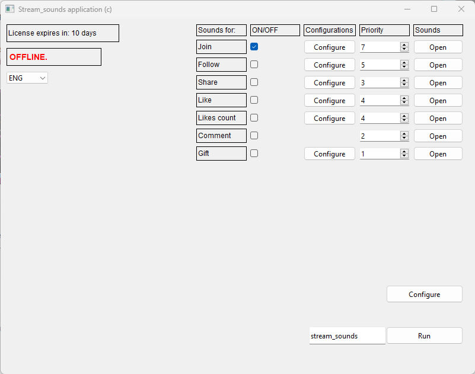Viewport: 475px width, 374px height.
Task: Increase Likes count priority up arrow
Action: (x=404, y=116)
